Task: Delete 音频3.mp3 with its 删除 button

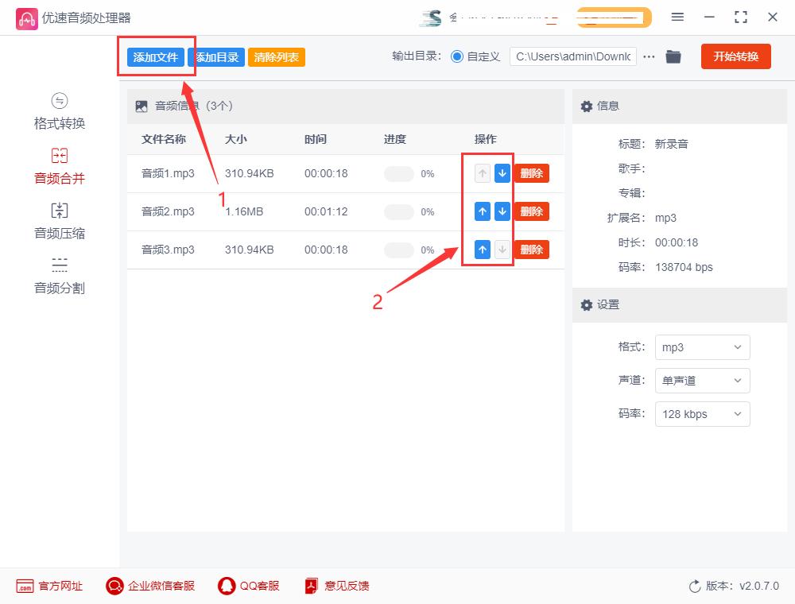Action: [531, 250]
